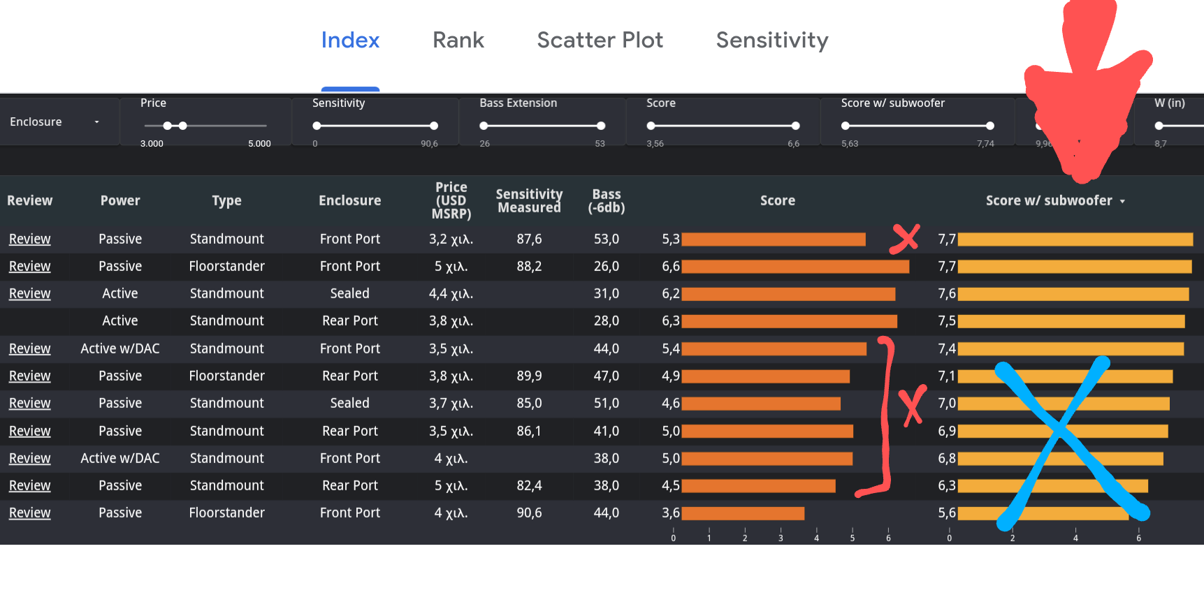Go to the Sensitivity tab
The image size is (1204, 595).
771,41
